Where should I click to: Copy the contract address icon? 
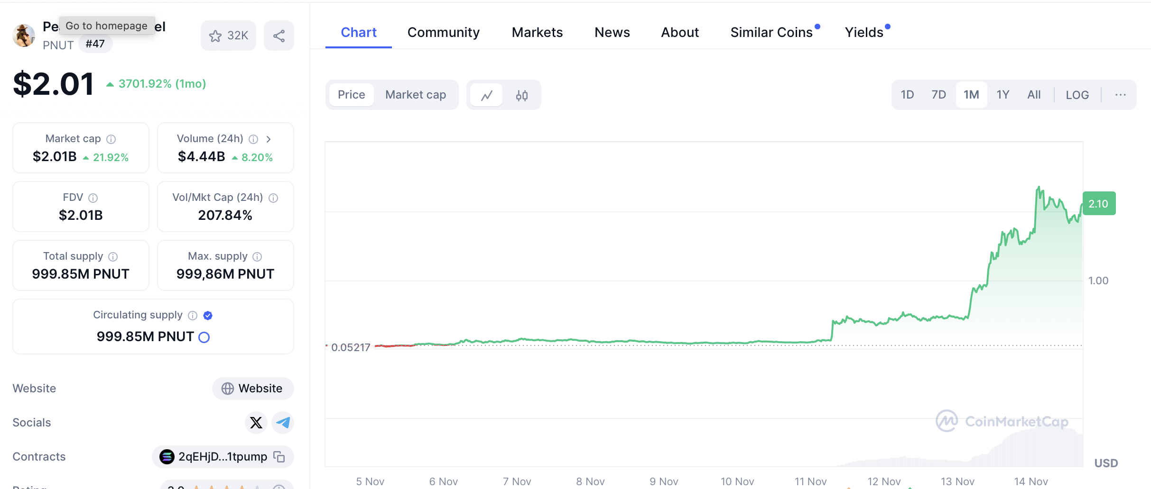279,457
